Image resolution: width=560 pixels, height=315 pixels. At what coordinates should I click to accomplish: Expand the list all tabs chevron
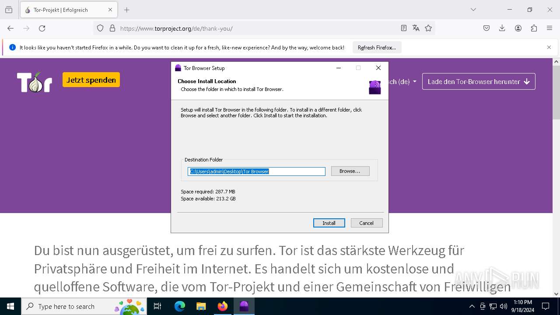[473, 10]
